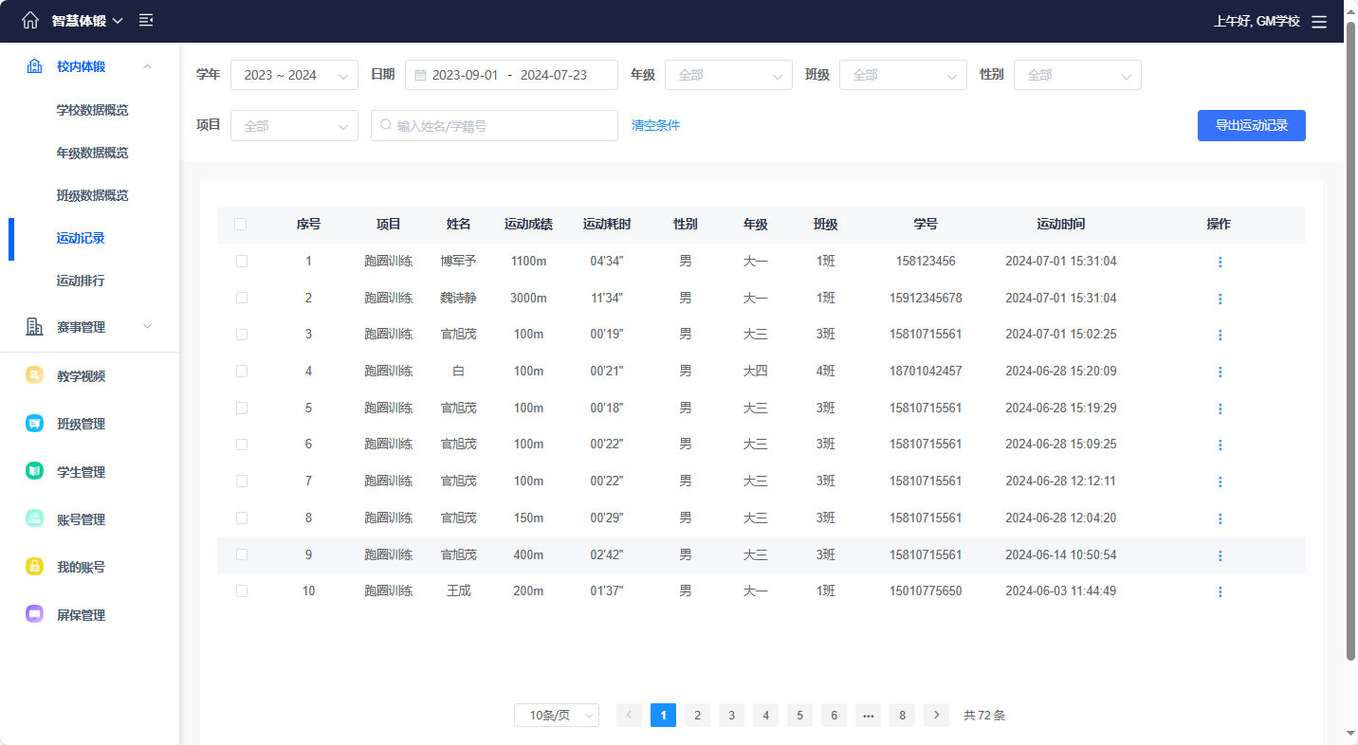Click the 屏保管理 purple icon
This screenshot has height=745, width=1358.
(34, 614)
